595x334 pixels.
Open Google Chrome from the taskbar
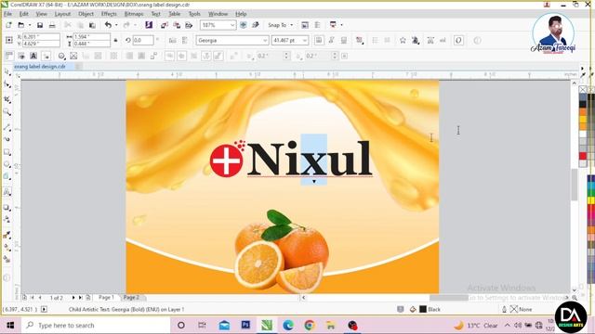click(x=310, y=326)
